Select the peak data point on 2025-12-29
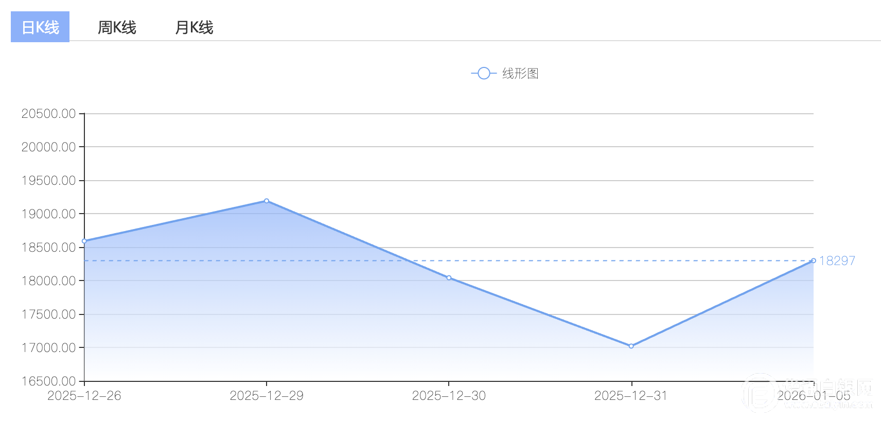 click(267, 201)
